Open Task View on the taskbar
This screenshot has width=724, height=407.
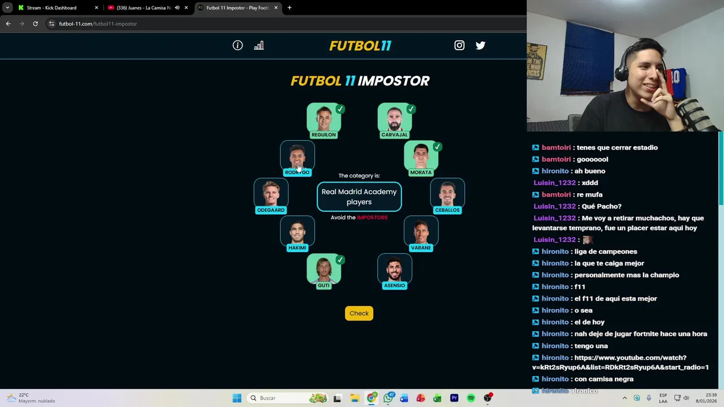(x=337, y=398)
